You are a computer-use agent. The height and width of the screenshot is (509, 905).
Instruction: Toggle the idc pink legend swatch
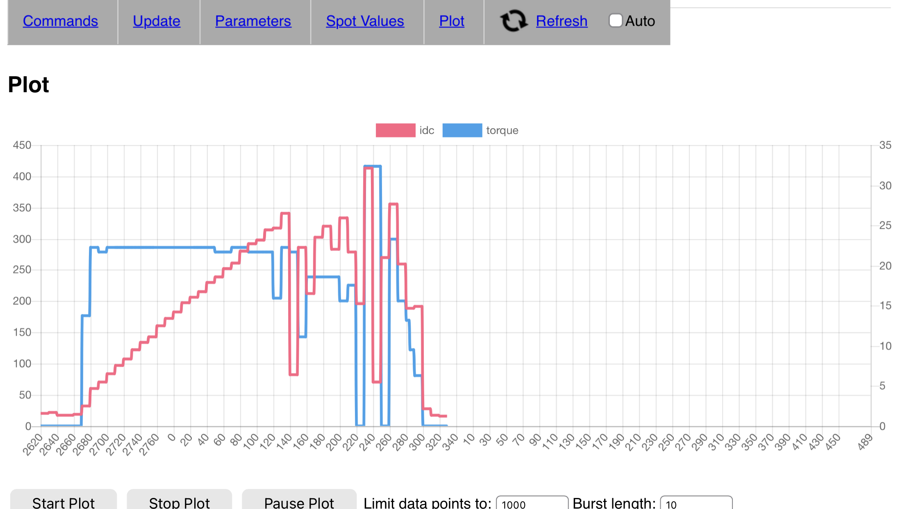395,130
